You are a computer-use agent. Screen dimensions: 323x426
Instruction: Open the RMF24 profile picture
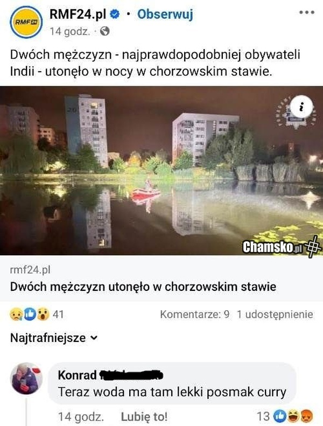tap(26, 22)
